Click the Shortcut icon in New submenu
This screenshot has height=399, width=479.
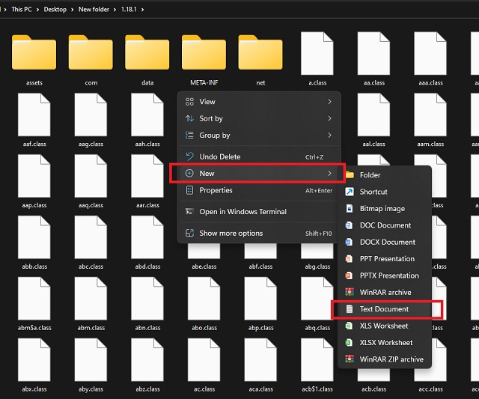(x=350, y=192)
